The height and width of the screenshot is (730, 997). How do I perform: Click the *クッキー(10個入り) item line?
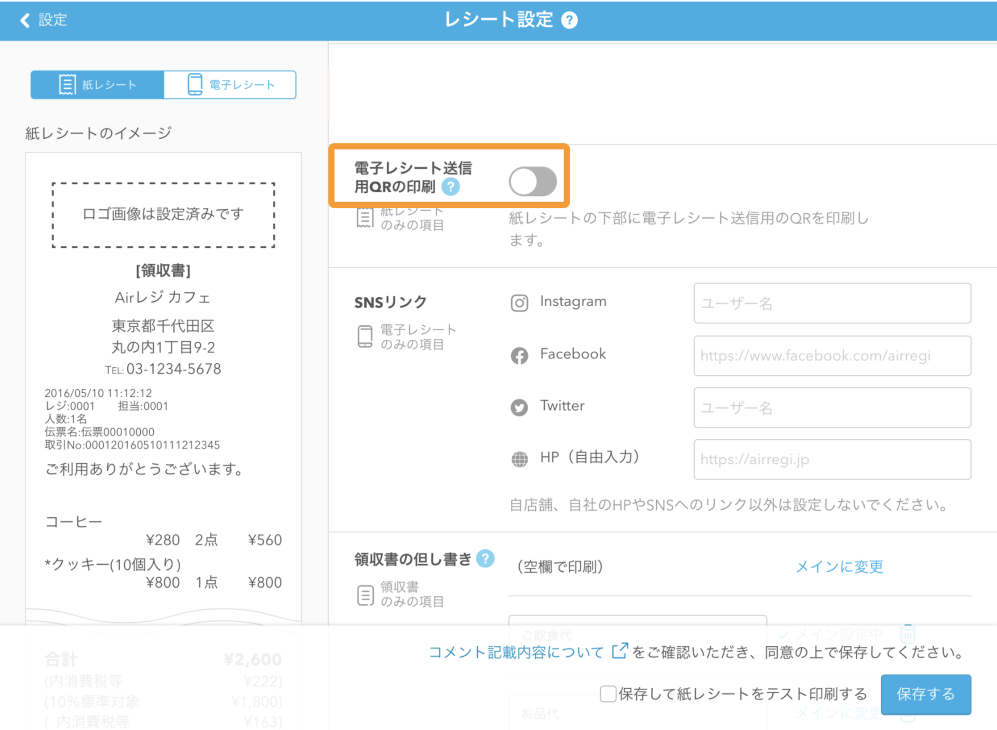tap(113, 564)
